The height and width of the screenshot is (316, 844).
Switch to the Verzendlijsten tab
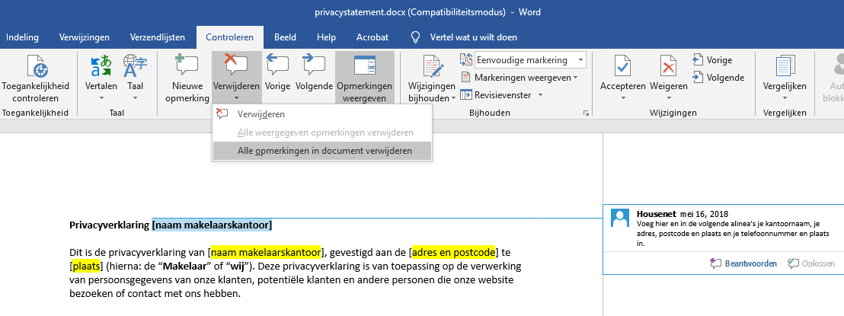point(158,37)
